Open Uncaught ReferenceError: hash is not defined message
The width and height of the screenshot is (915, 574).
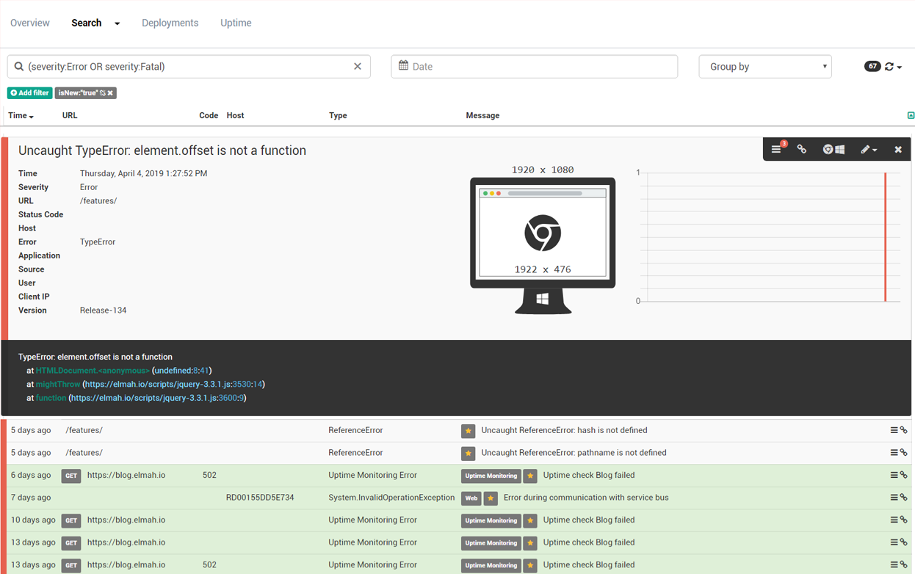pos(564,430)
